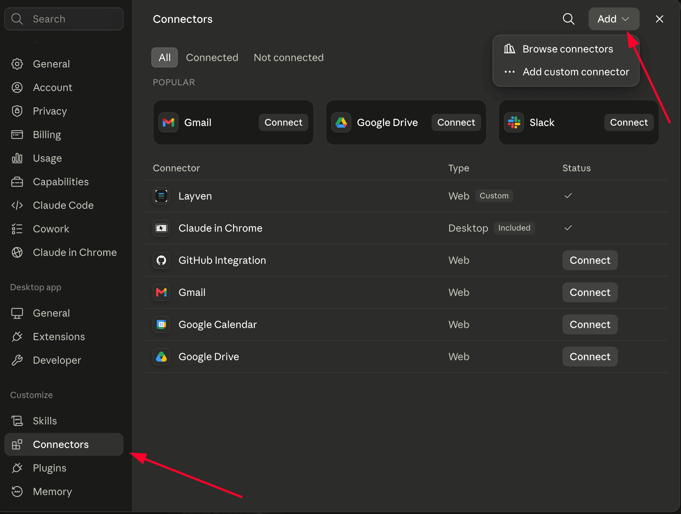Connect the Google Drive row in list
The height and width of the screenshot is (514, 681).
point(590,357)
